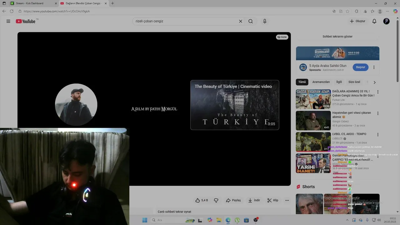Share the video with Paylaş
The image size is (400, 225).
point(233,200)
